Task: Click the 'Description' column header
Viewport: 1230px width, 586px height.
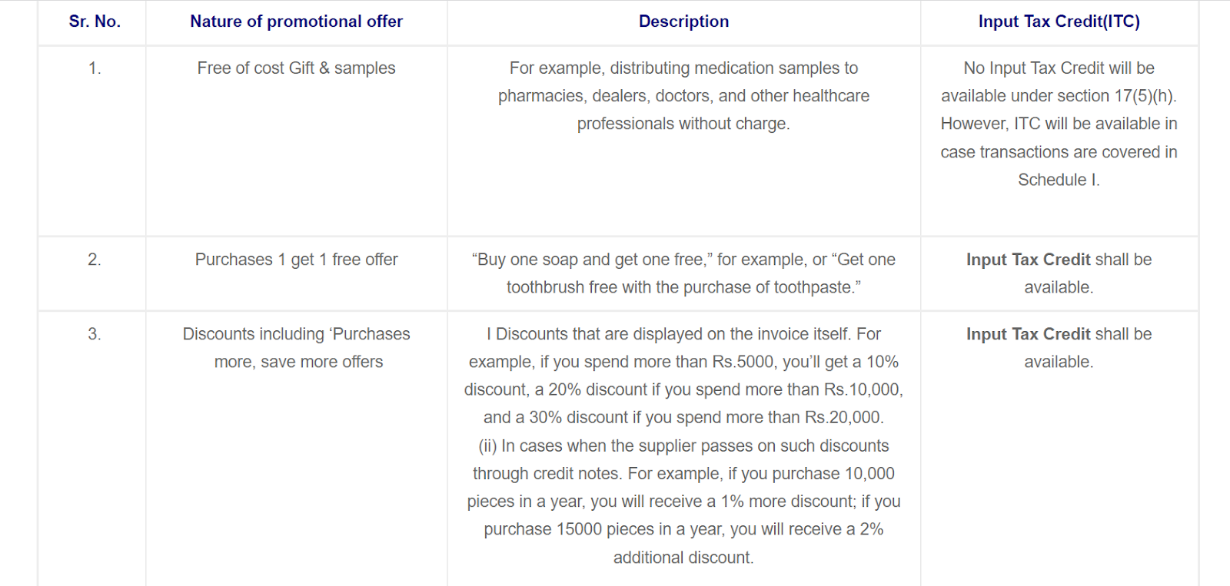Action: click(x=683, y=22)
